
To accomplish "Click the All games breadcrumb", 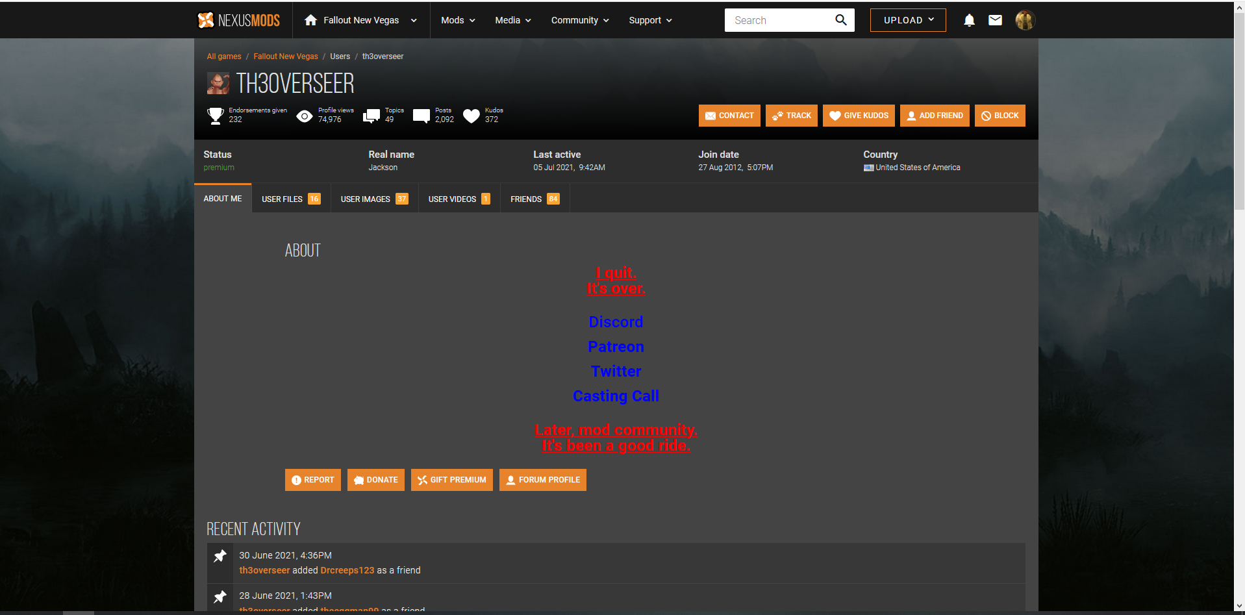I will [224, 56].
